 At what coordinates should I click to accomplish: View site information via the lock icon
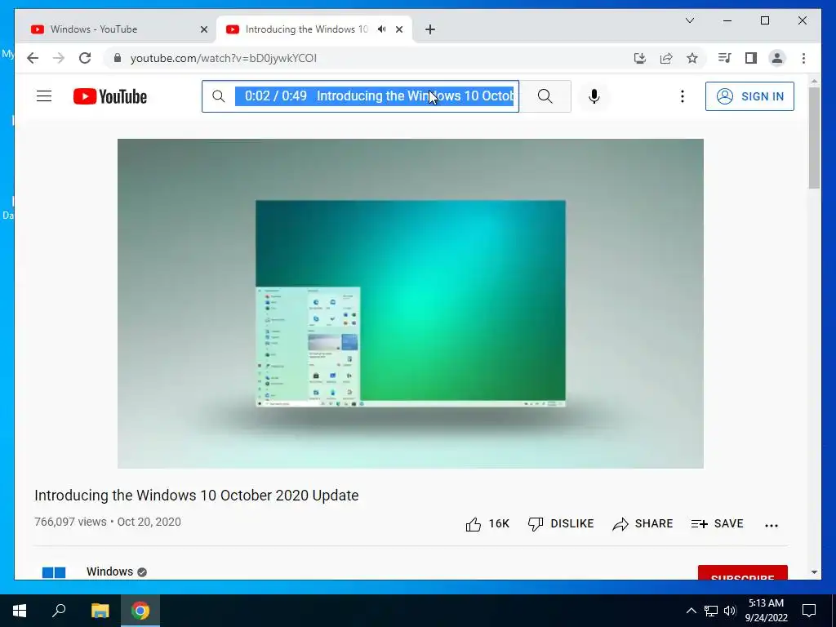[x=118, y=58]
